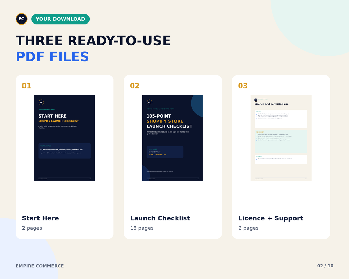Click the Launch Checklist card title
349x279 pixels.
[160, 218]
